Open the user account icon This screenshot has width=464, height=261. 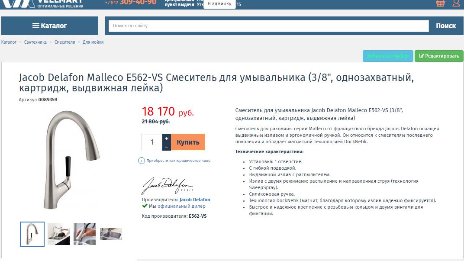point(456,3)
